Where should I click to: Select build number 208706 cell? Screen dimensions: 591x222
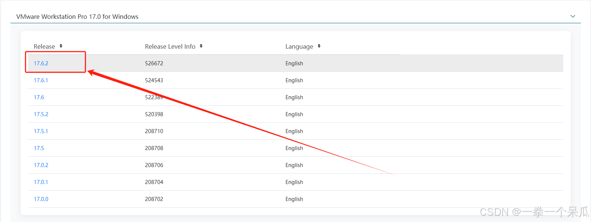click(x=154, y=165)
